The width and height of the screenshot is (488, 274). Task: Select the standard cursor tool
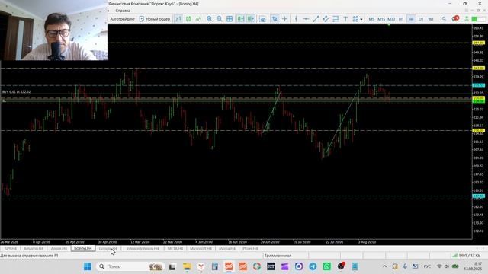[274, 19]
